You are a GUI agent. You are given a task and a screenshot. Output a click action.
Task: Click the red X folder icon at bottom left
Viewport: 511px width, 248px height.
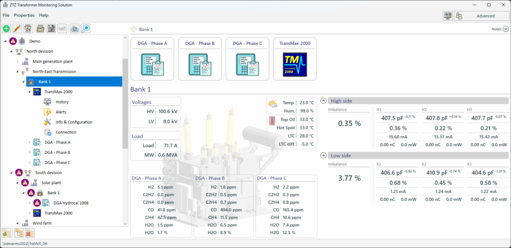[x=29, y=233]
